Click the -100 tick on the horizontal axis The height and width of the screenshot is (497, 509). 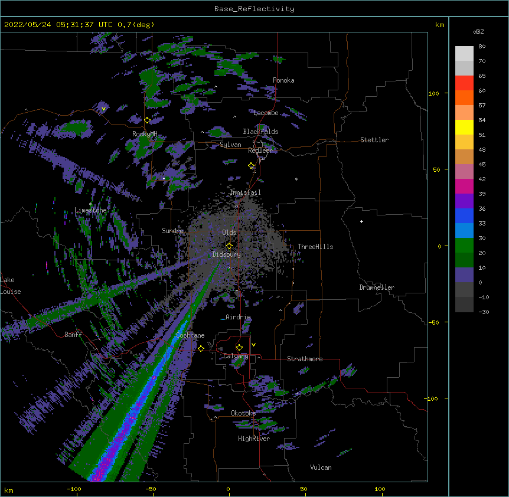pyautogui.click(x=74, y=489)
